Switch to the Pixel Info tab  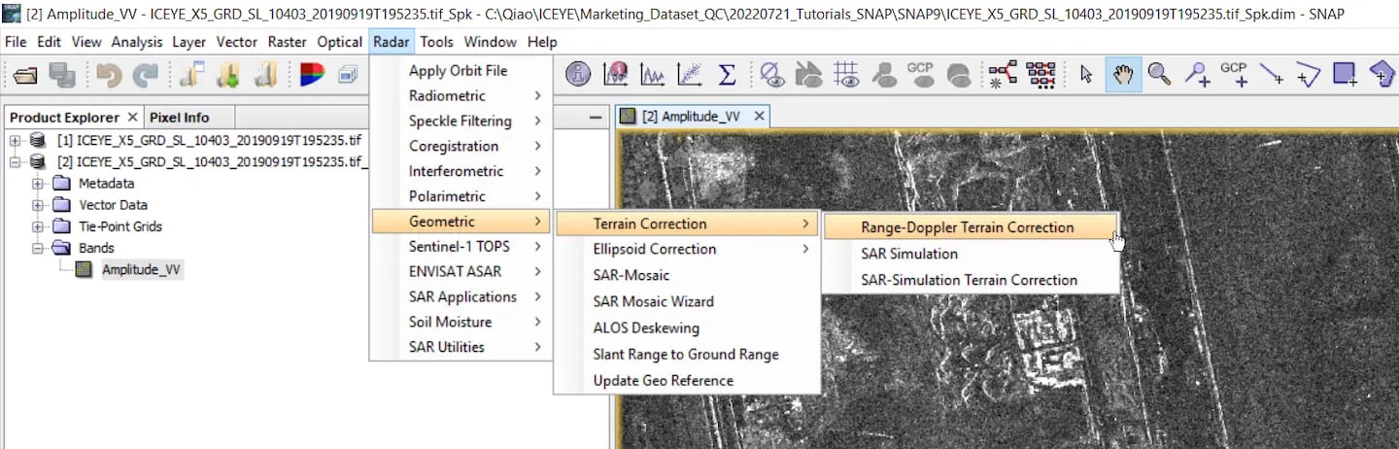[179, 117]
